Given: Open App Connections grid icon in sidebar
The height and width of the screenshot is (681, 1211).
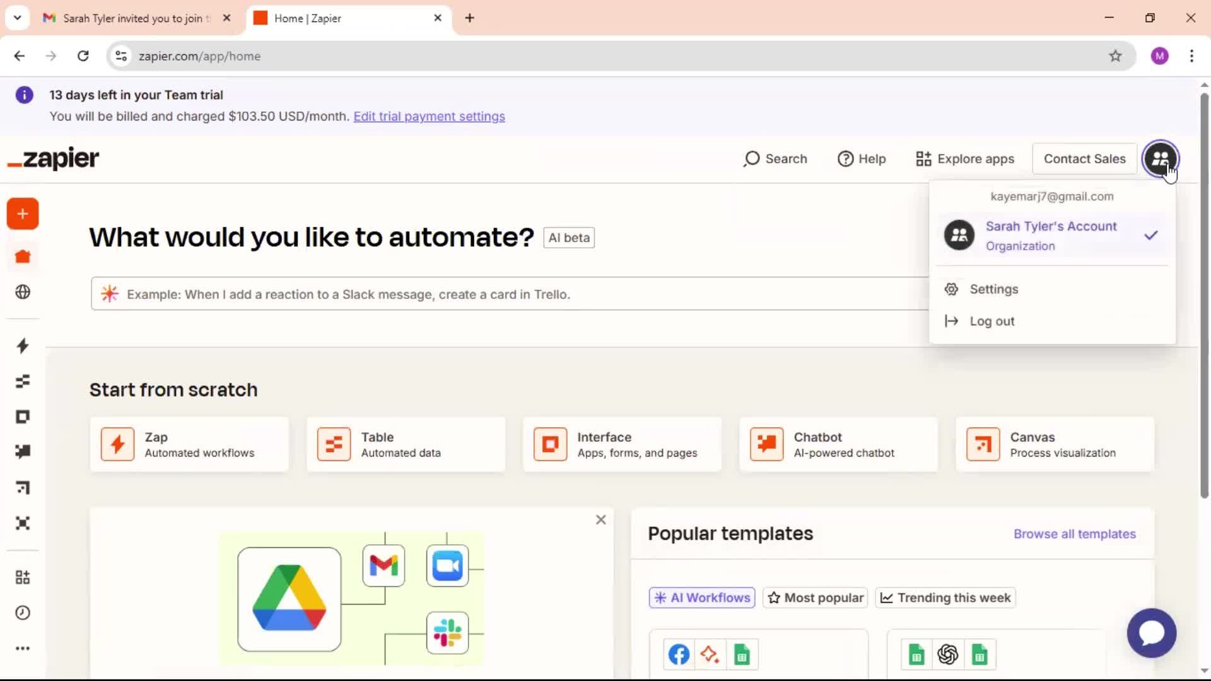Looking at the screenshot, I should [x=23, y=577].
